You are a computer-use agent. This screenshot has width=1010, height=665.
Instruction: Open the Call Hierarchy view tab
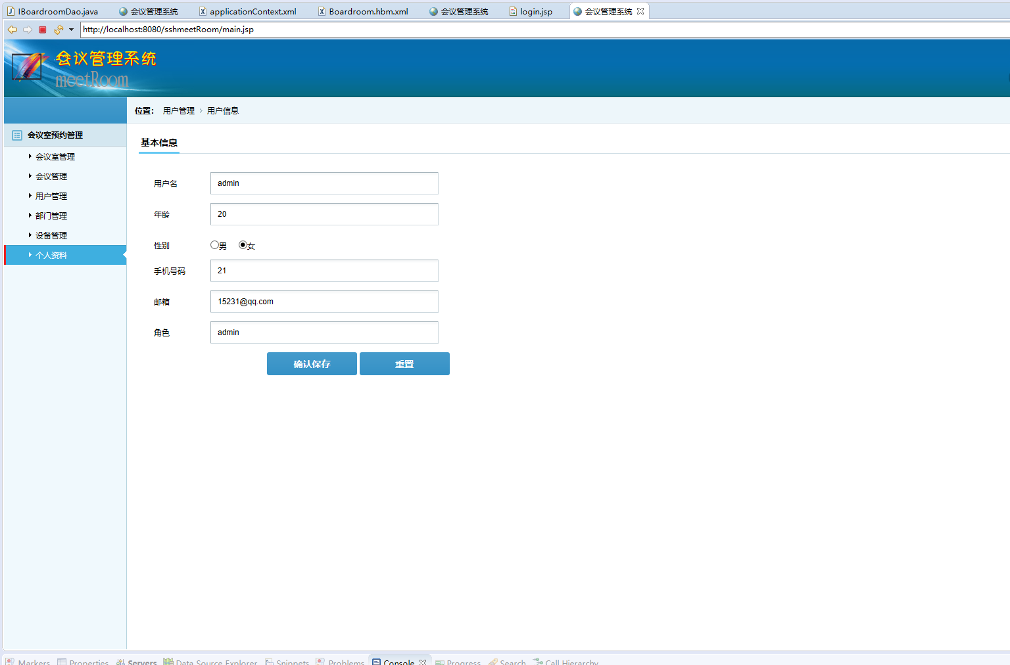pyautogui.click(x=565, y=661)
